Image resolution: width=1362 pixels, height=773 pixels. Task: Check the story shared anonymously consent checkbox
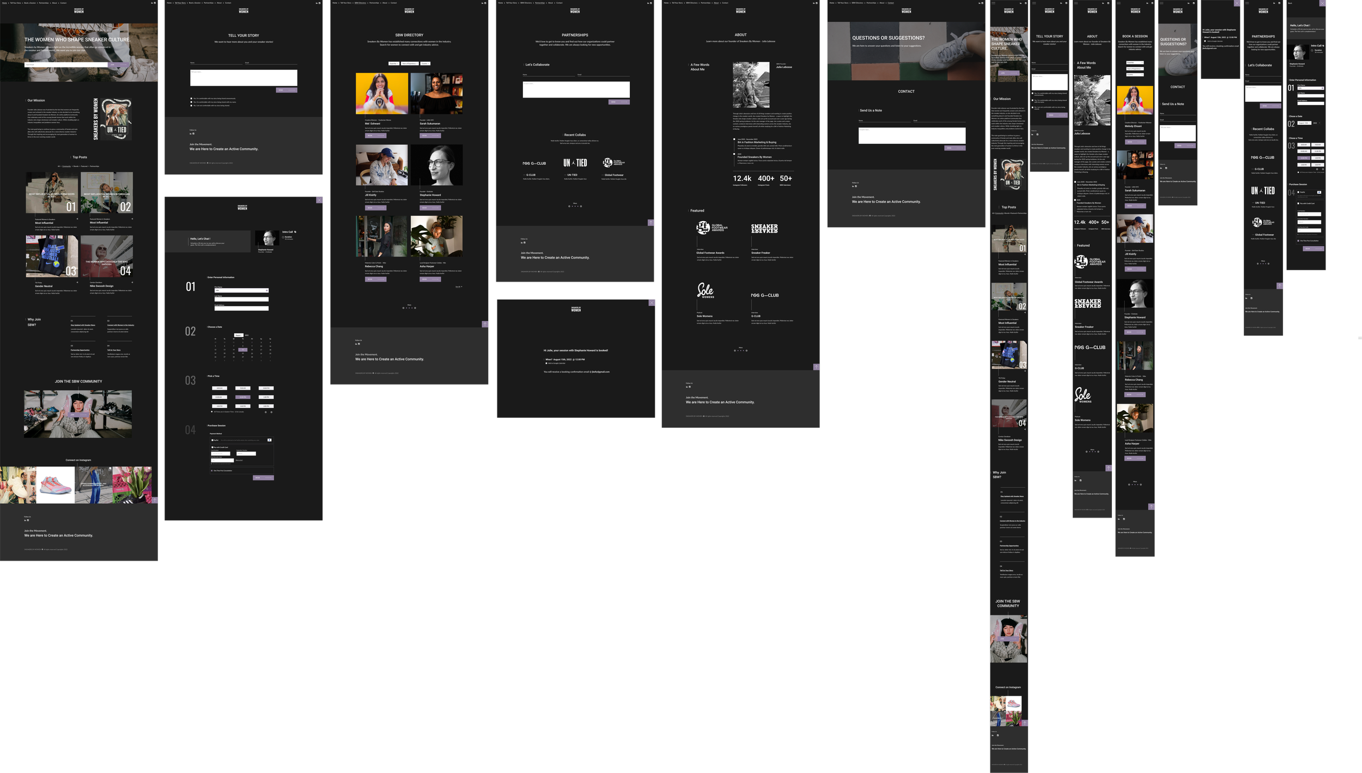tap(191, 99)
